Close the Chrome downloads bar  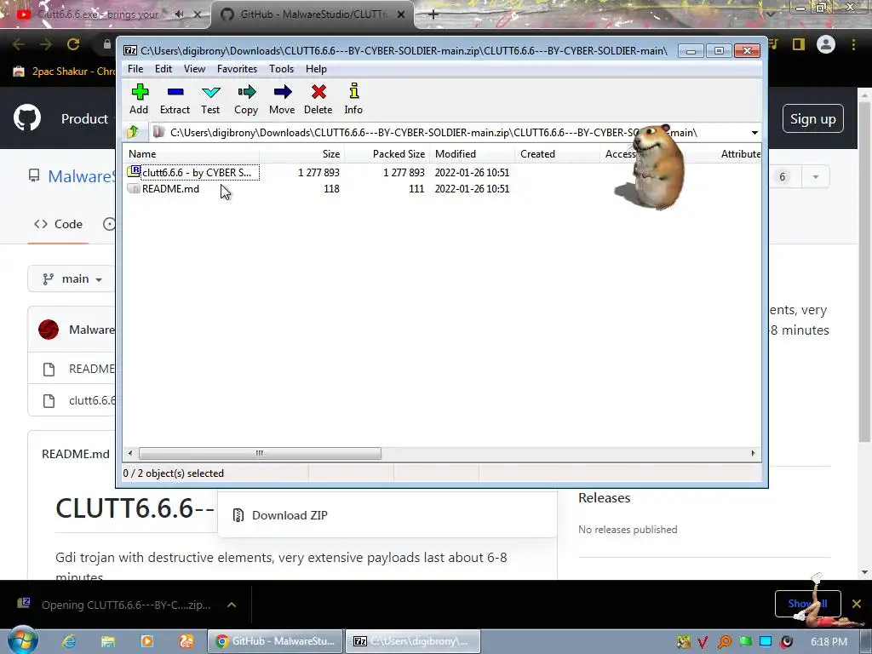point(857,604)
